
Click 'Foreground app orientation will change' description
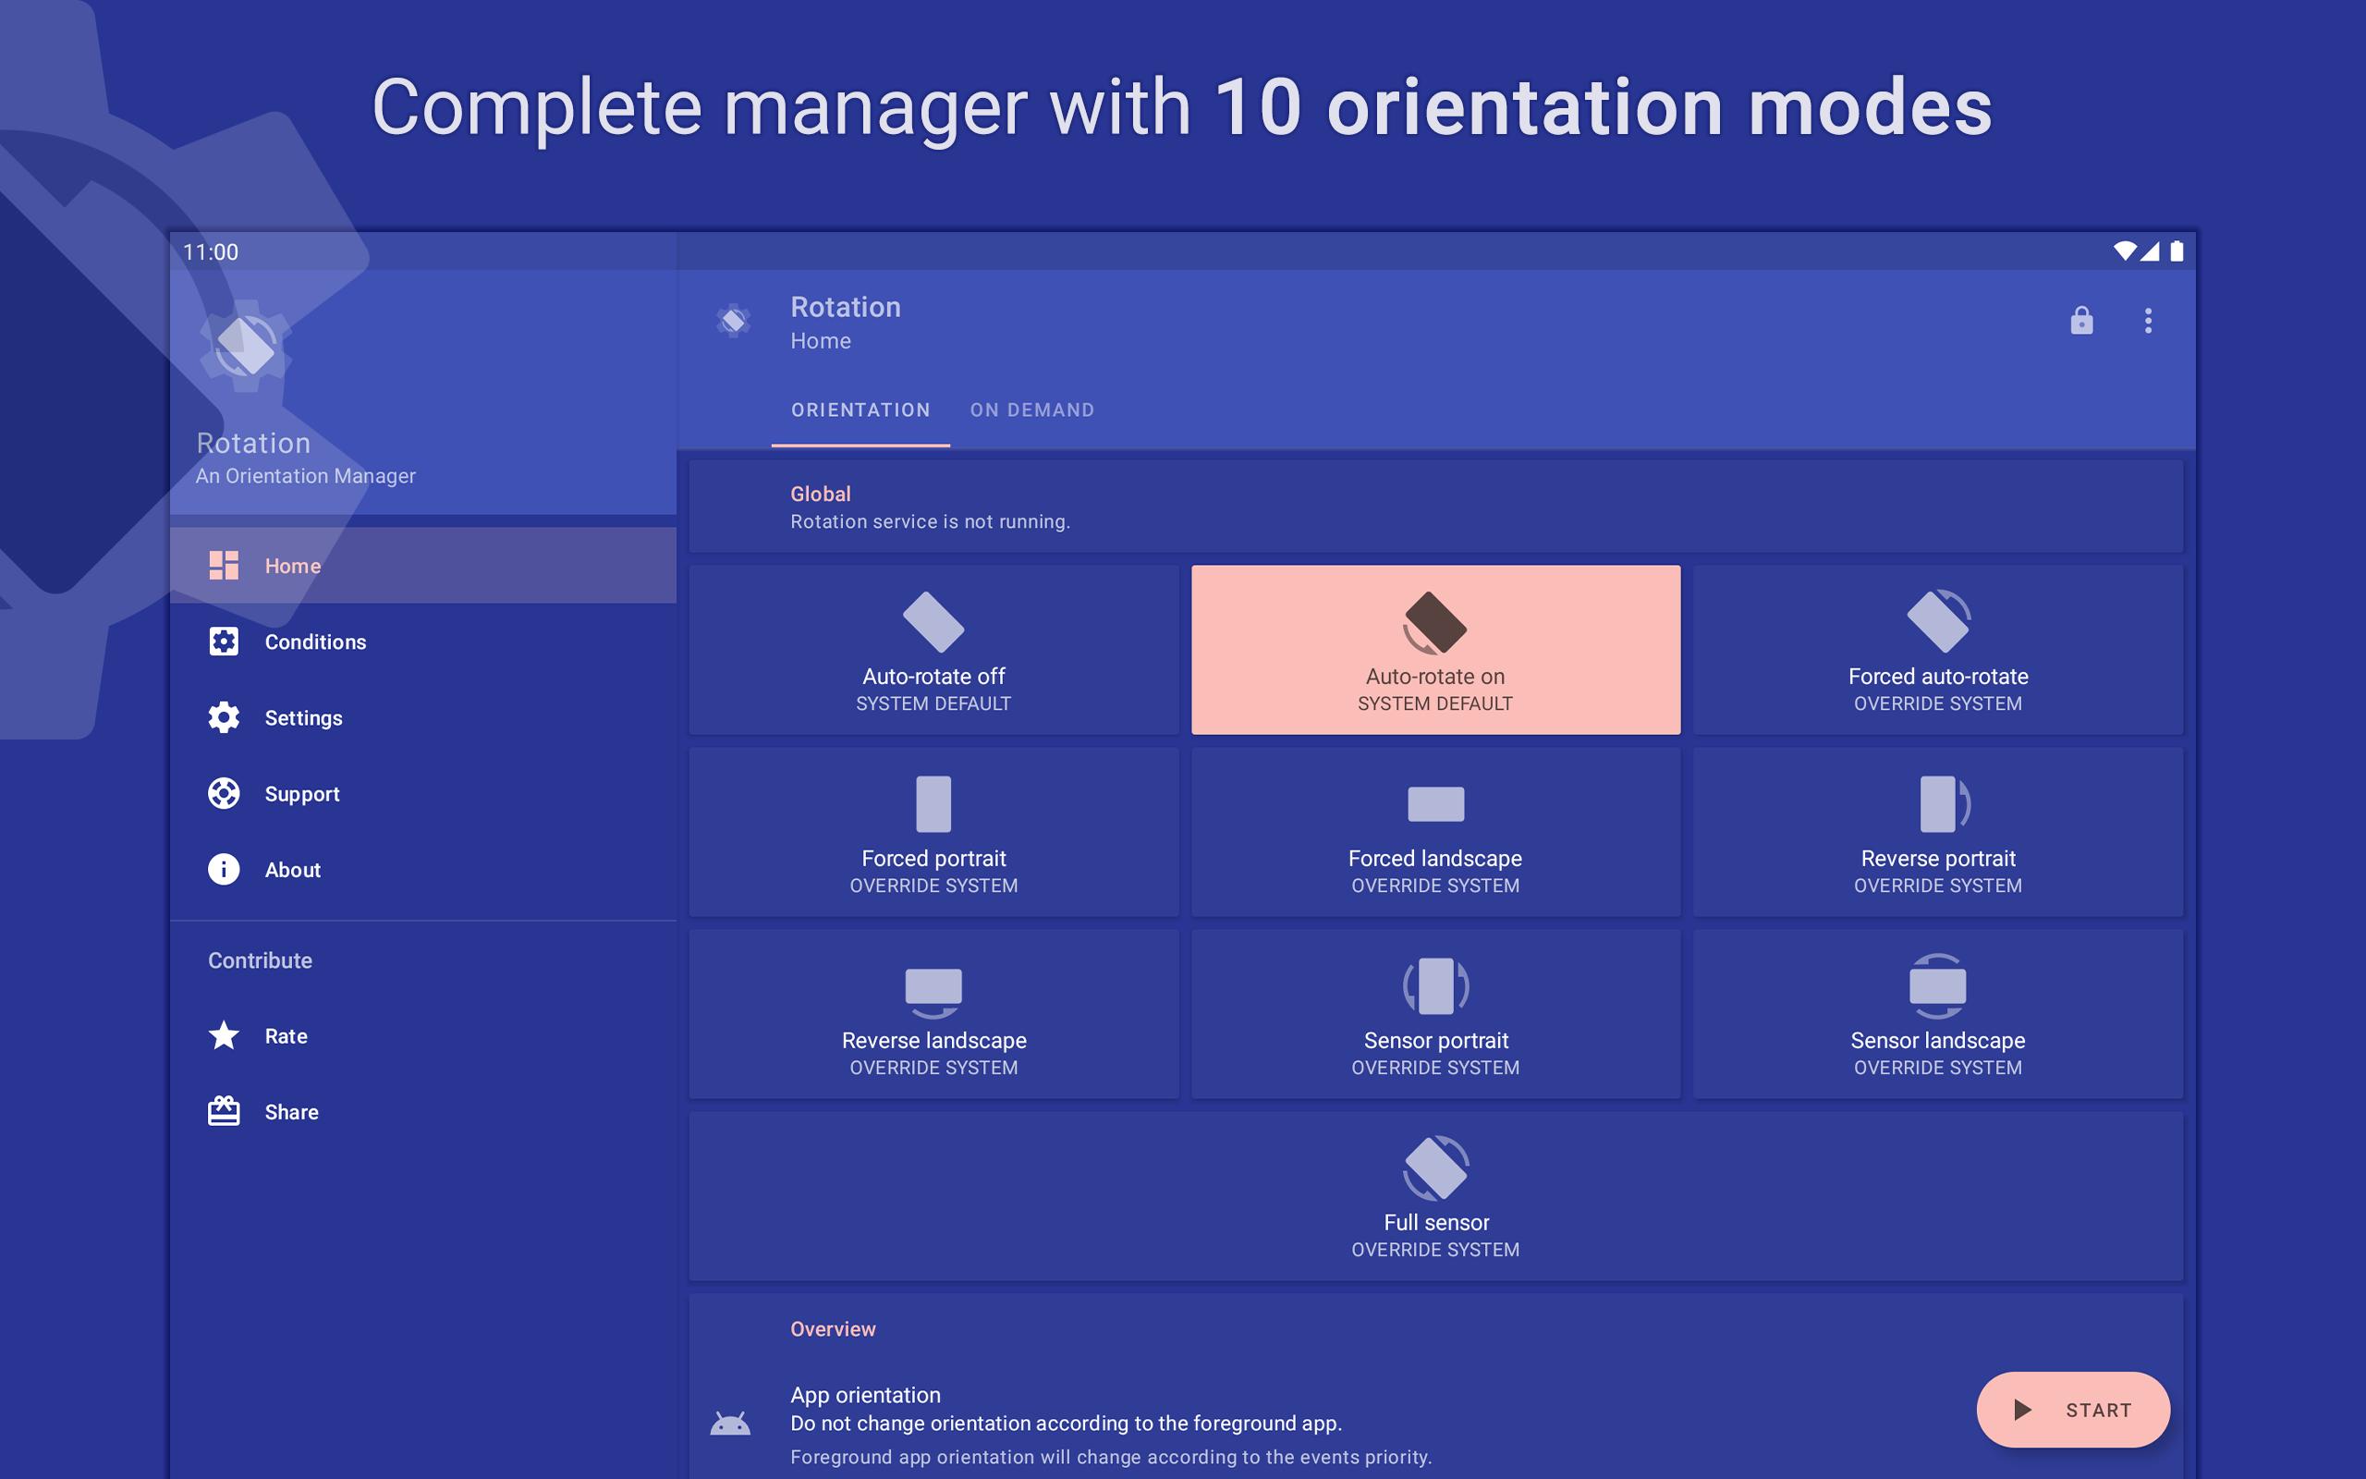click(1111, 1457)
